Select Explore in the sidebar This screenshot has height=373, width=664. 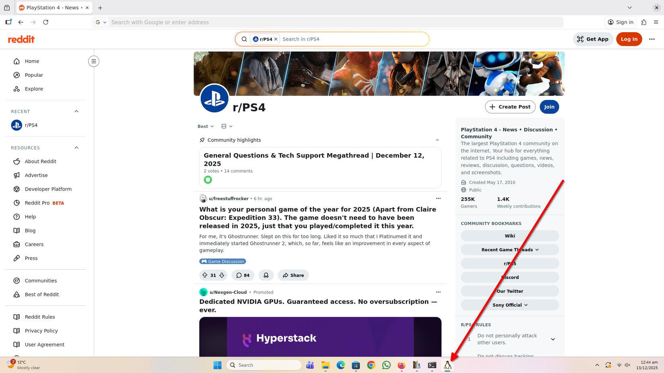(x=34, y=89)
